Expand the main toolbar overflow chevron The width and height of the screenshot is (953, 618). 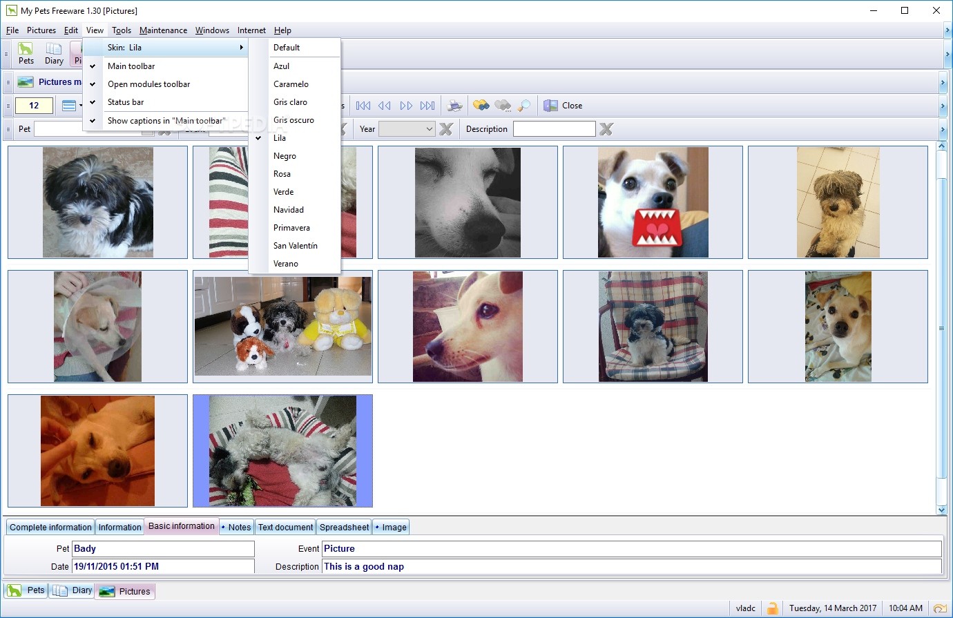(x=947, y=55)
